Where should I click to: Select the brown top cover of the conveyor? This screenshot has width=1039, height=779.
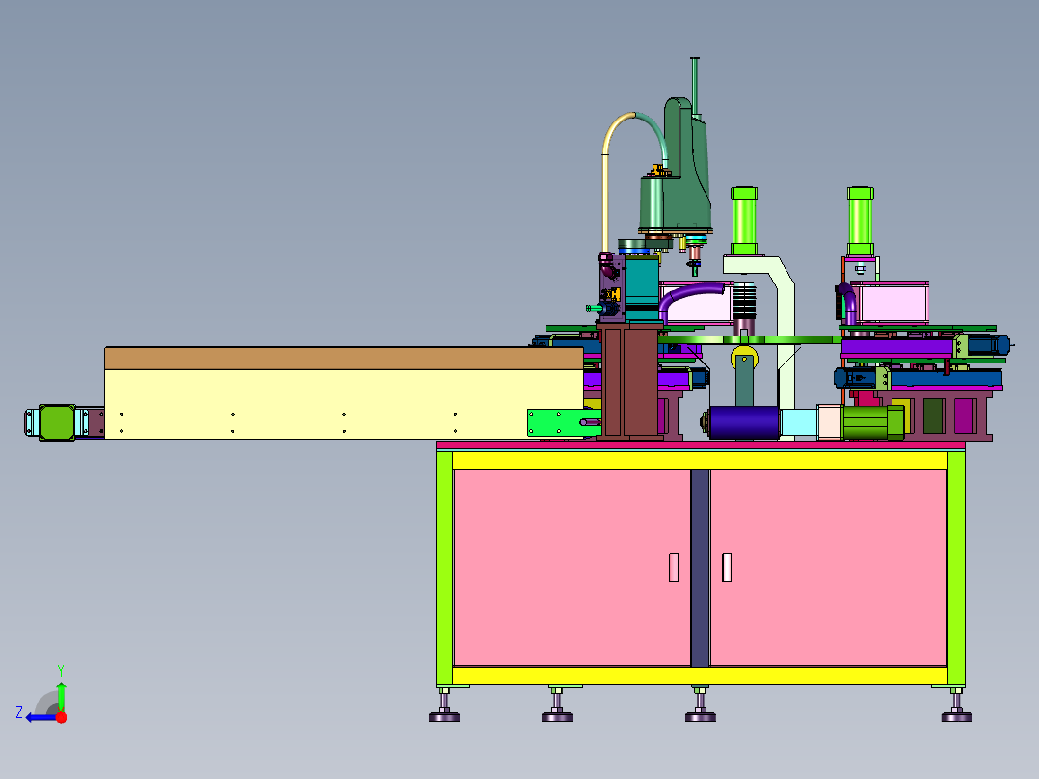tap(344, 358)
